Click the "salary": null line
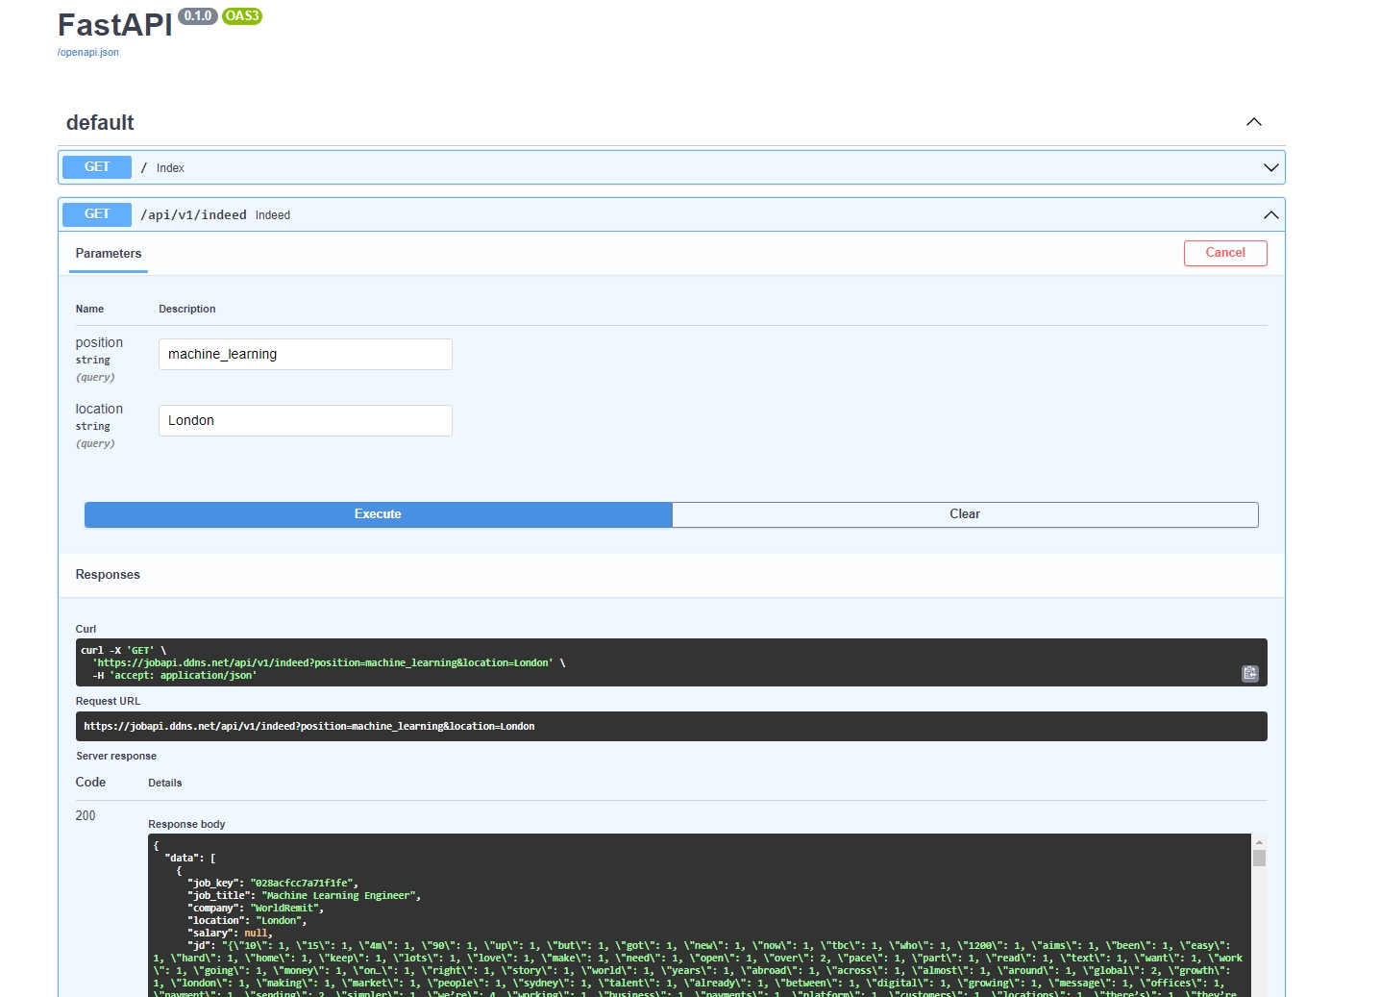 tap(230, 933)
